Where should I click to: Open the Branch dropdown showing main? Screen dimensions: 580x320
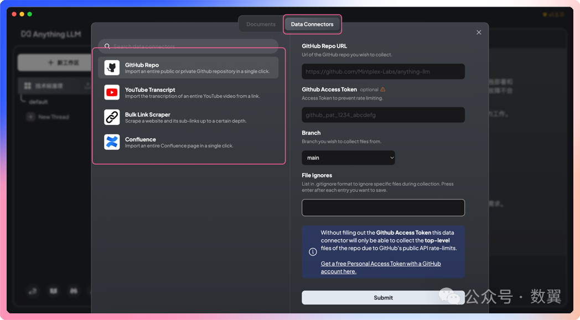pyautogui.click(x=348, y=158)
